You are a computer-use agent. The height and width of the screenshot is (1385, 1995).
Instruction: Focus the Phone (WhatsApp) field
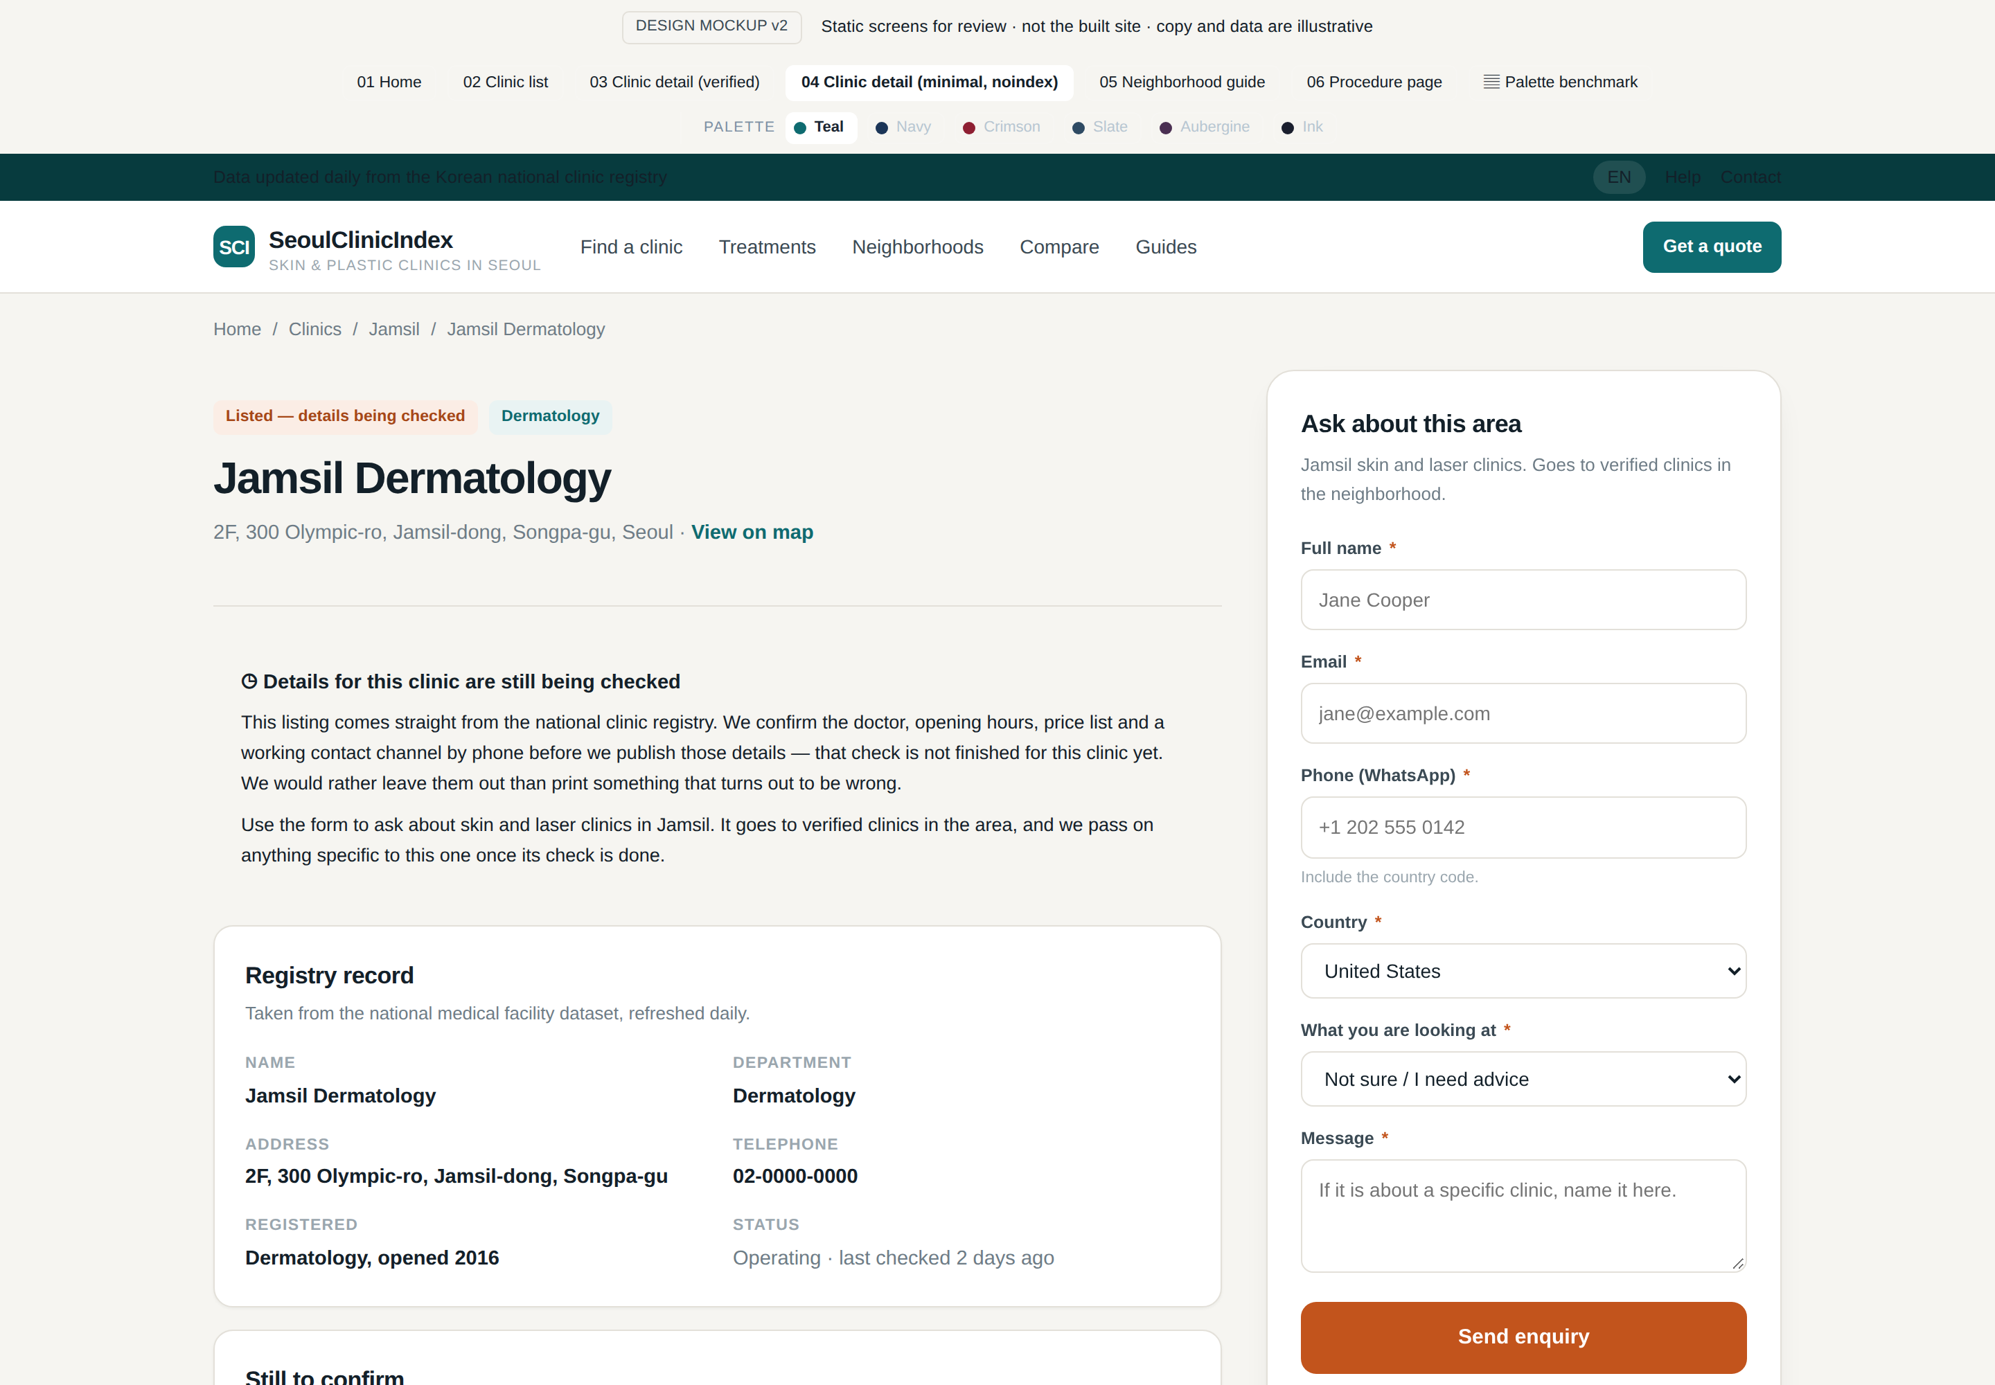1523,827
